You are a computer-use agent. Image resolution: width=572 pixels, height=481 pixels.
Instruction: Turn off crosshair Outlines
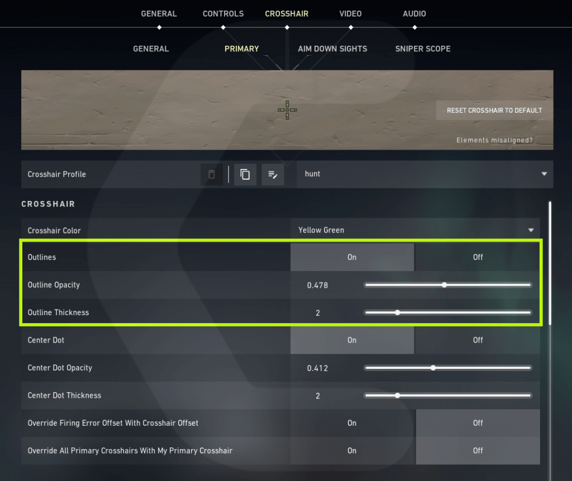[478, 257]
